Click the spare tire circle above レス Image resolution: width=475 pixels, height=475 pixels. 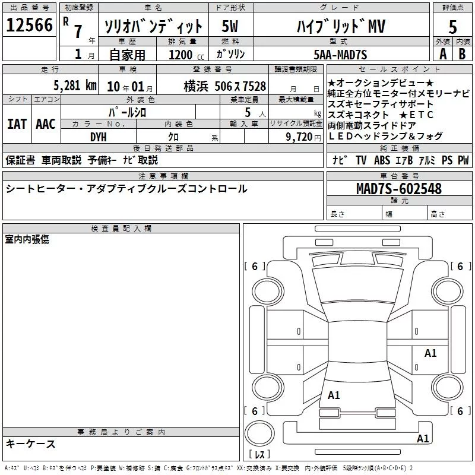[x=259, y=433]
